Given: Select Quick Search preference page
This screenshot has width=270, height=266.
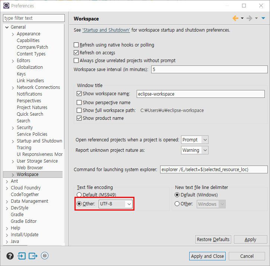Looking at the screenshot, I should (x=30, y=114).
